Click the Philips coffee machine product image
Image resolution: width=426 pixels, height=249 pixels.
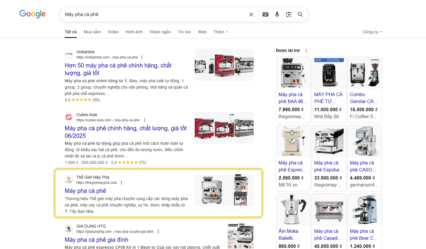coord(329,73)
